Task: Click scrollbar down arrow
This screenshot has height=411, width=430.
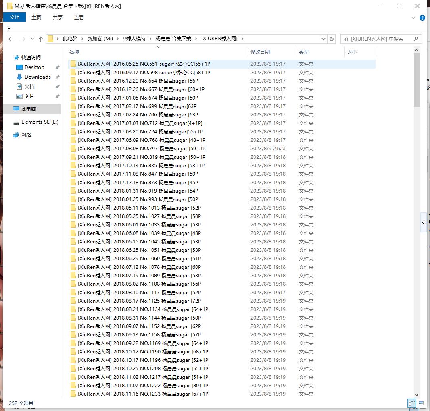Action: click(417, 395)
